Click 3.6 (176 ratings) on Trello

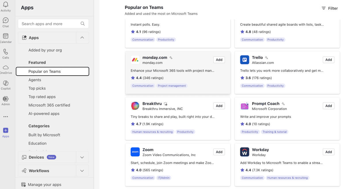pyautogui.click(x=256, y=78)
